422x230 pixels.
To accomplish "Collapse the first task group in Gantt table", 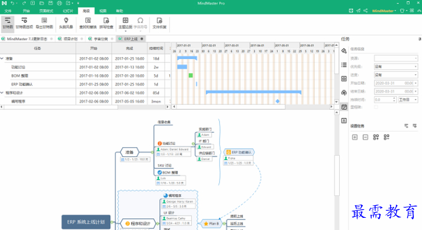I will tap(2, 59).
